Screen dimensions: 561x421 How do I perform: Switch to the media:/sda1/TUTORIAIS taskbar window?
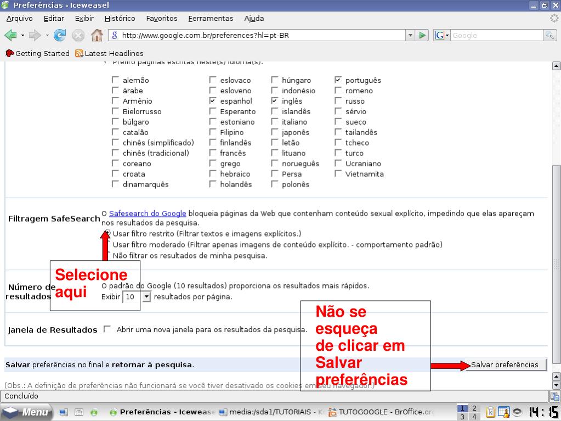[x=270, y=412]
